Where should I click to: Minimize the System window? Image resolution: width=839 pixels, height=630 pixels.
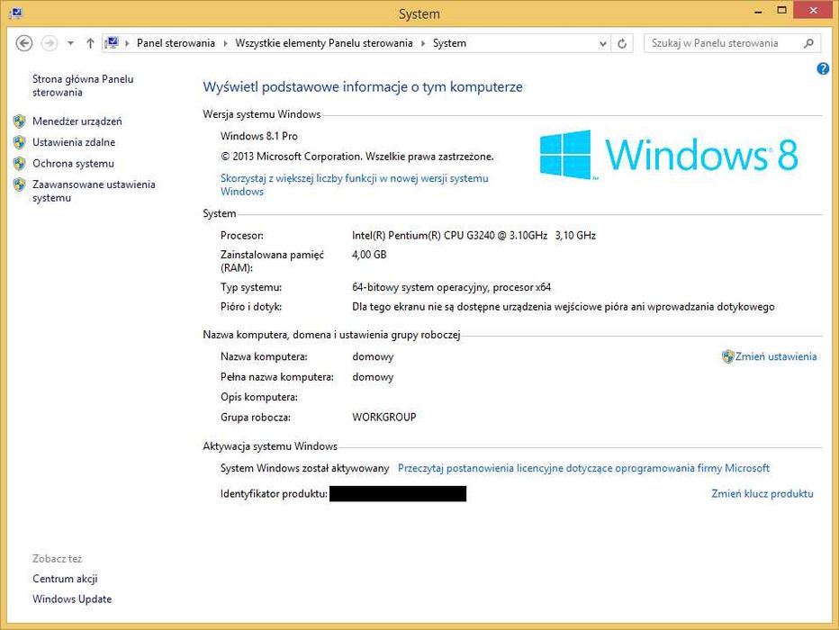758,11
